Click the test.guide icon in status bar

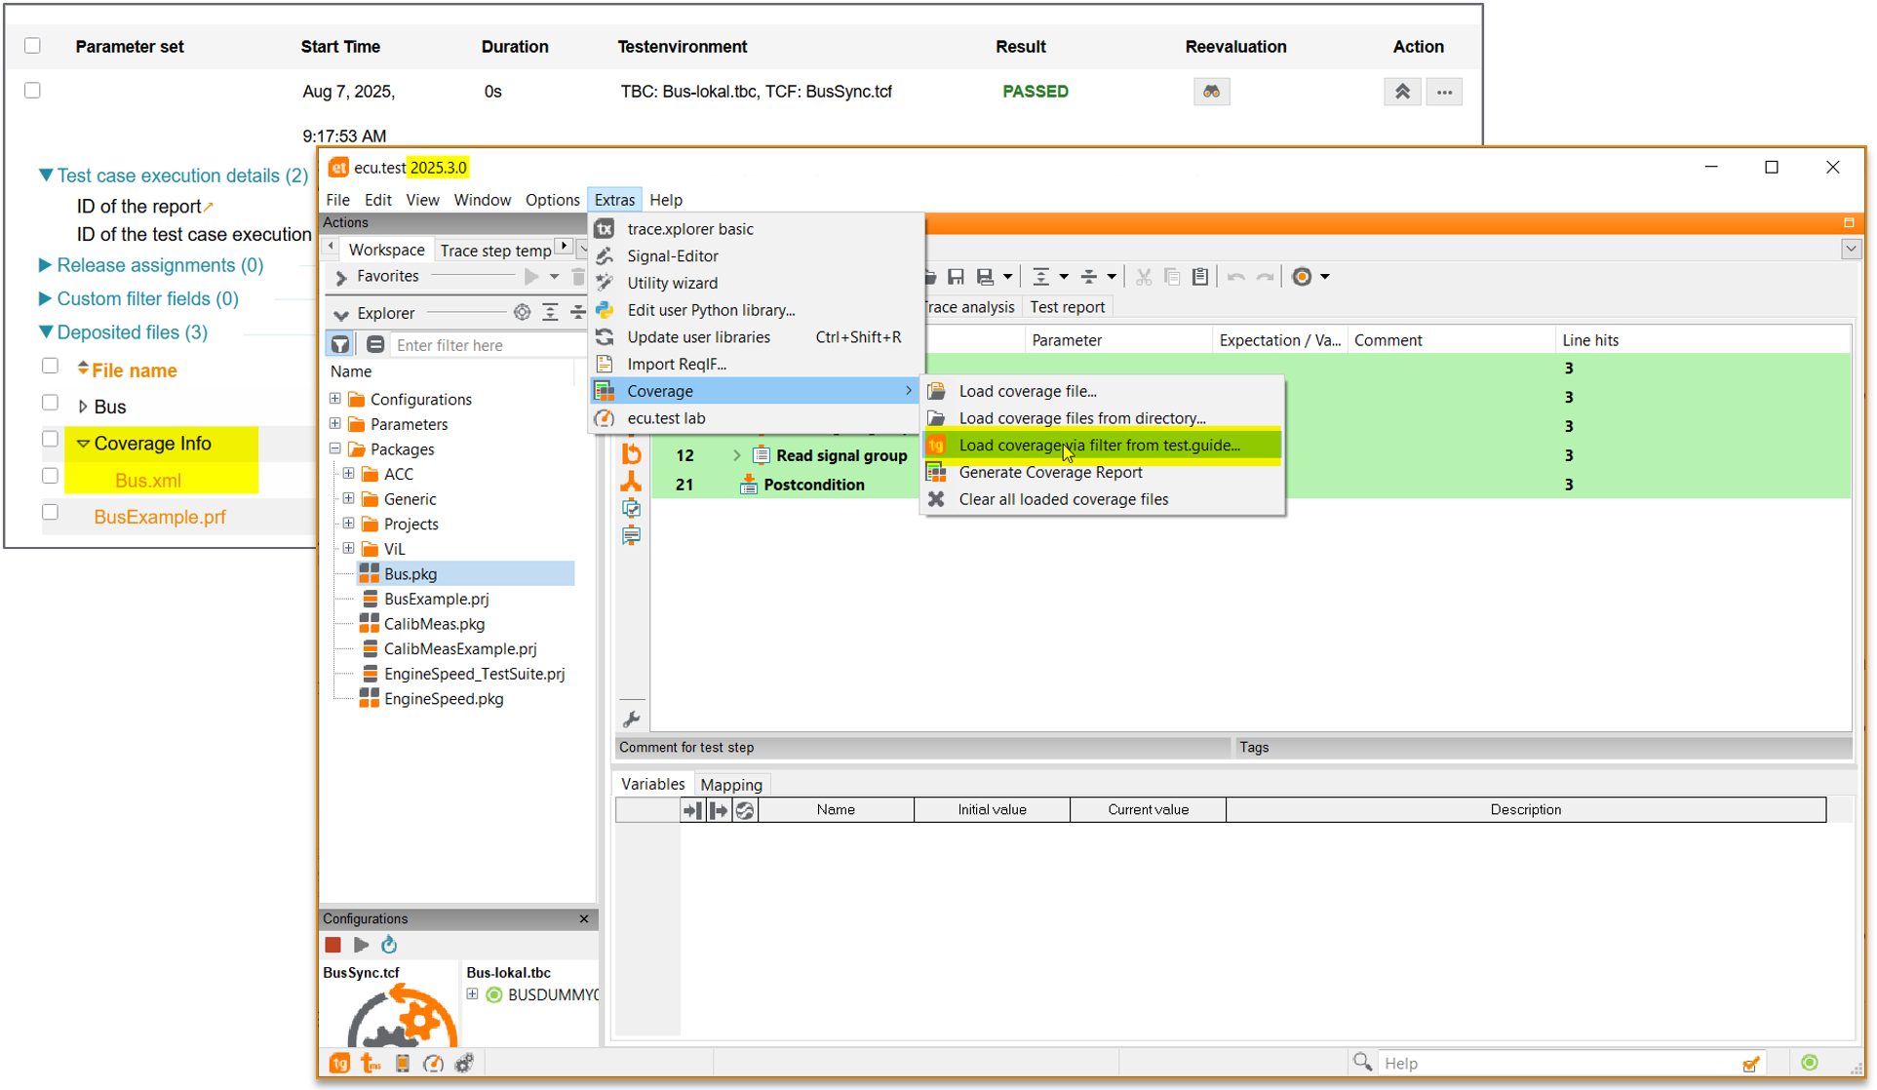click(x=339, y=1064)
